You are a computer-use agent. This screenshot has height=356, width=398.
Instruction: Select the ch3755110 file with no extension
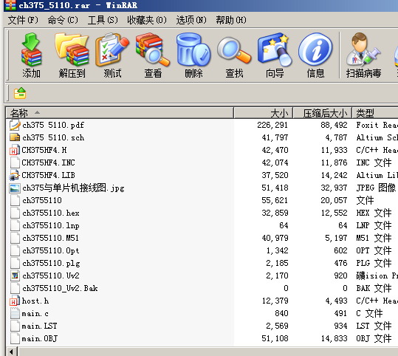point(42,200)
